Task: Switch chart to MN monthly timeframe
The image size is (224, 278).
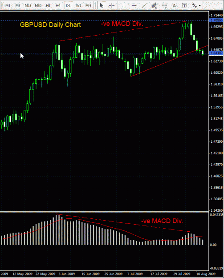Action: pos(88,6)
